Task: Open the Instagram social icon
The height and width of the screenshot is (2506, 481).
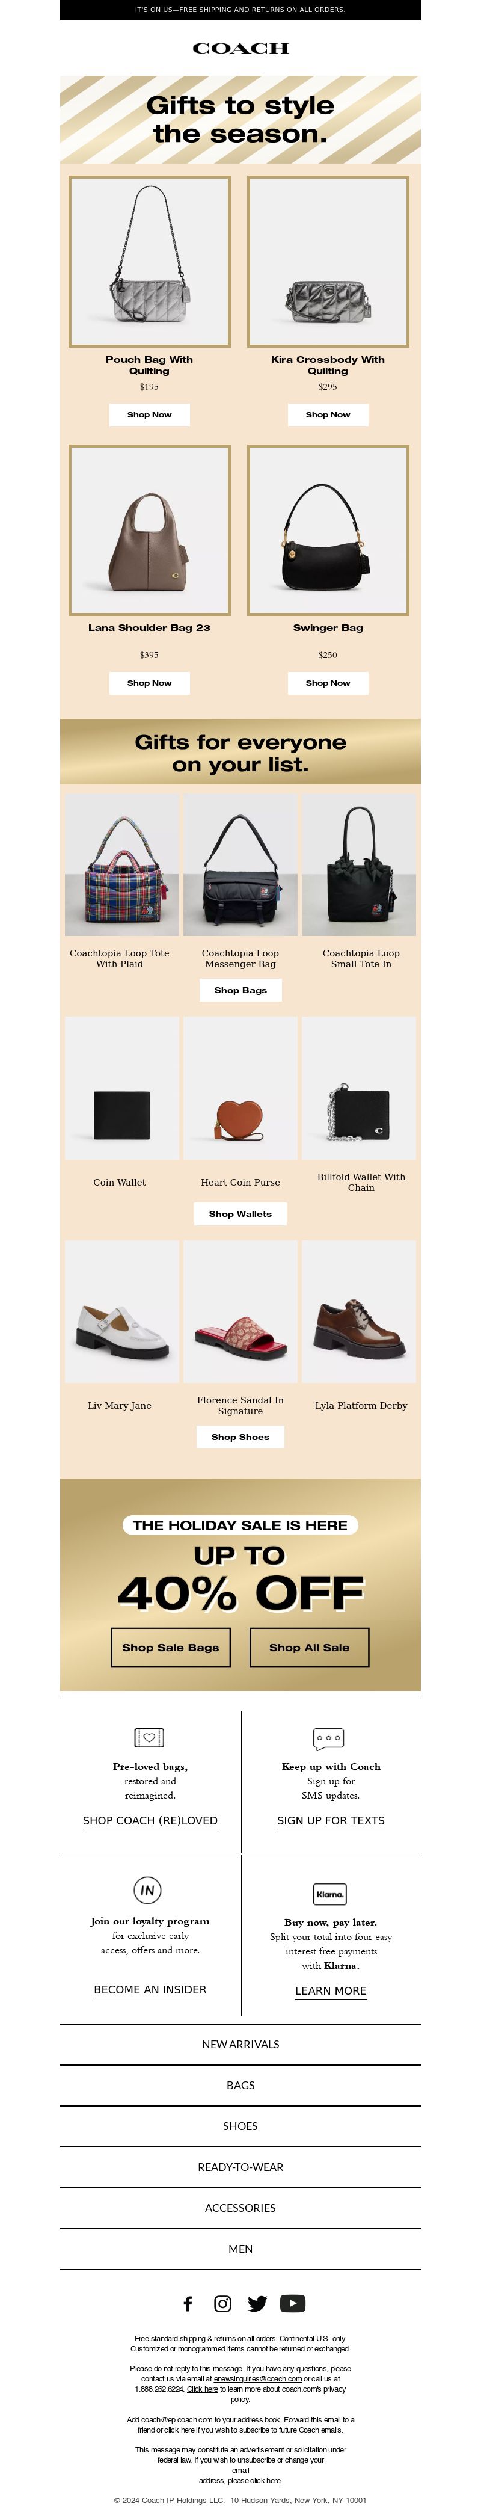Action: coord(222,2303)
